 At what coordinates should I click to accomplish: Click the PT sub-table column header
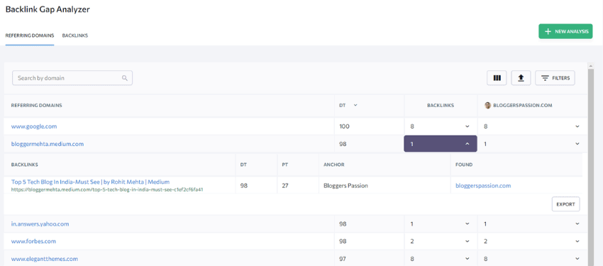pos(285,165)
